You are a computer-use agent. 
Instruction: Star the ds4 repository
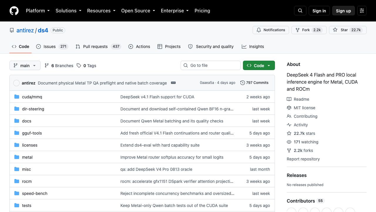click(348, 30)
